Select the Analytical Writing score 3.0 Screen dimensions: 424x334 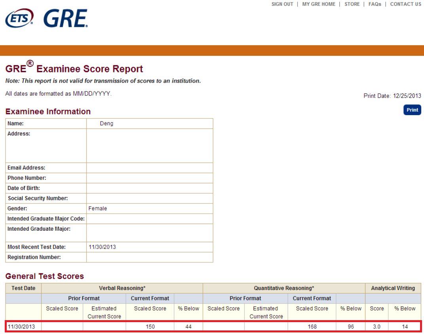[377, 327]
